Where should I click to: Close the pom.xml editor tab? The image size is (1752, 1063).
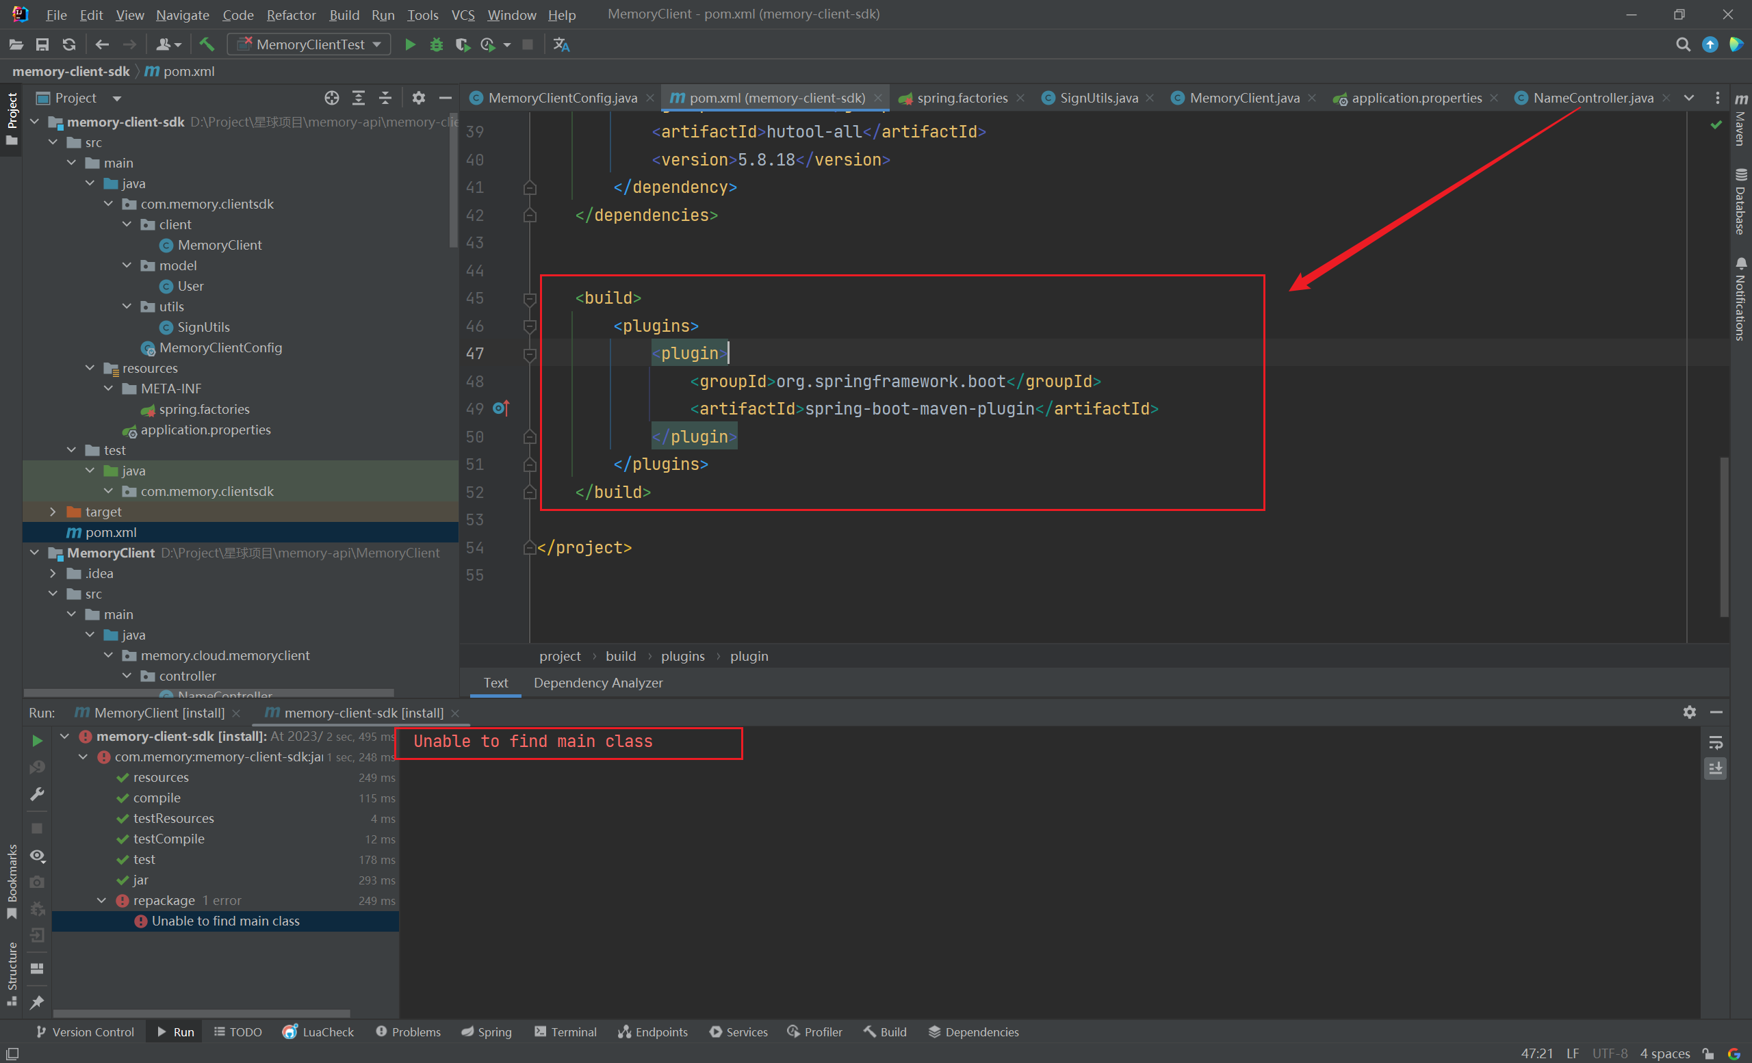(878, 98)
